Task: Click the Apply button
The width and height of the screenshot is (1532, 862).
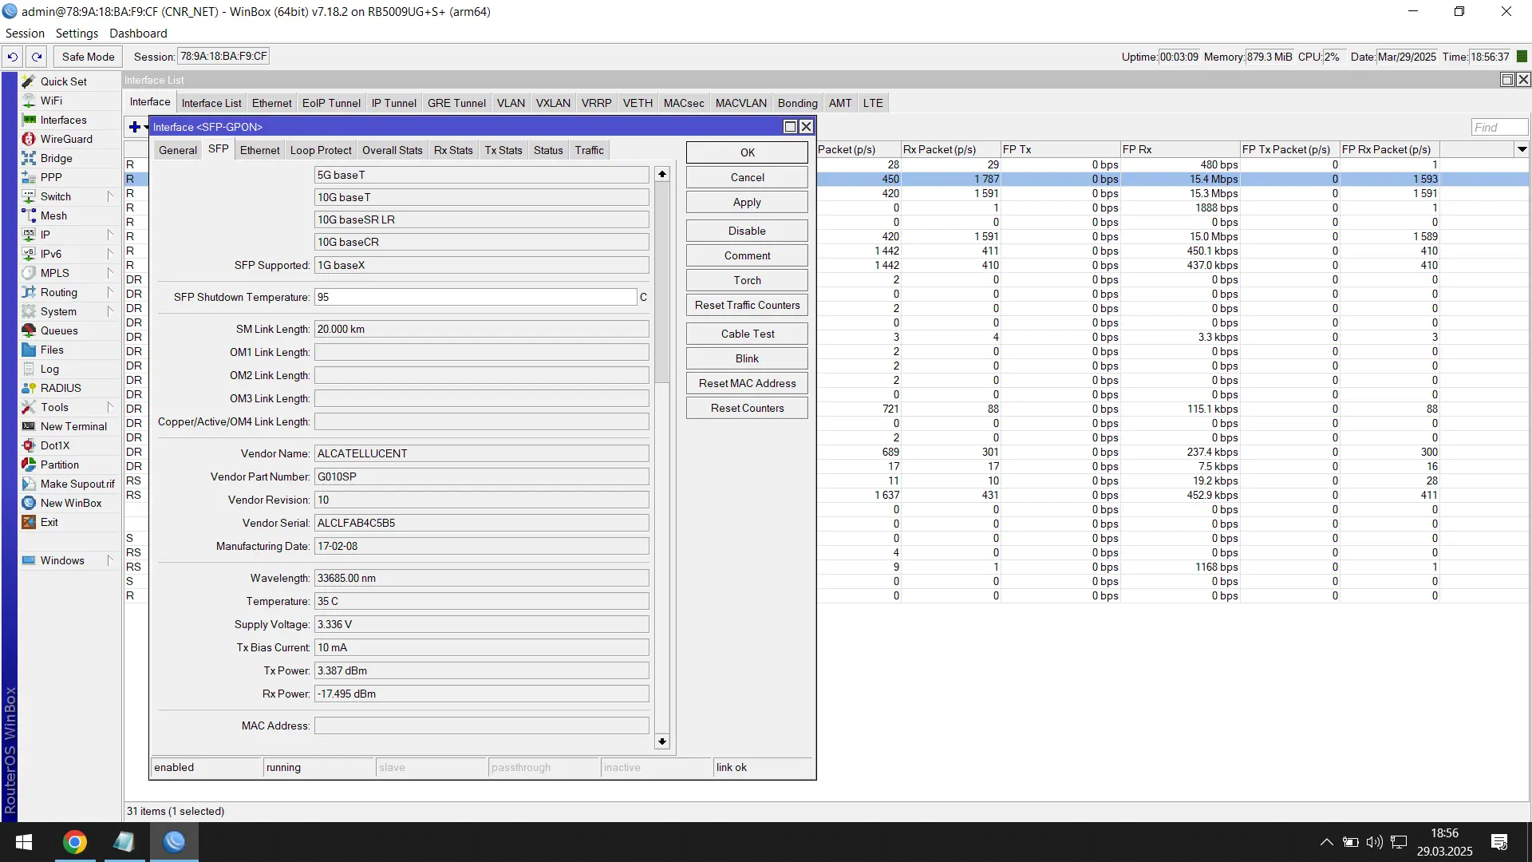Action: point(747,202)
